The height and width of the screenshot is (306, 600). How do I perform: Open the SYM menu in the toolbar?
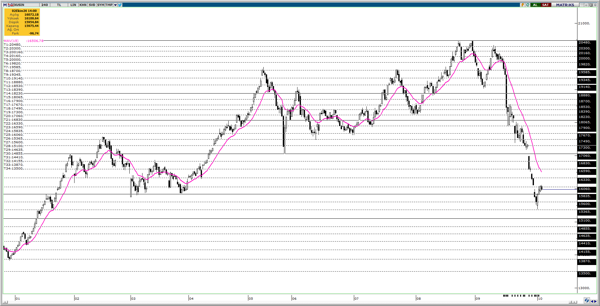click(101, 5)
